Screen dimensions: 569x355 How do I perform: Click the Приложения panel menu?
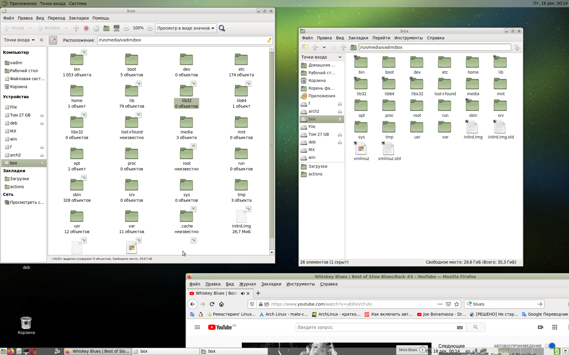23,4
